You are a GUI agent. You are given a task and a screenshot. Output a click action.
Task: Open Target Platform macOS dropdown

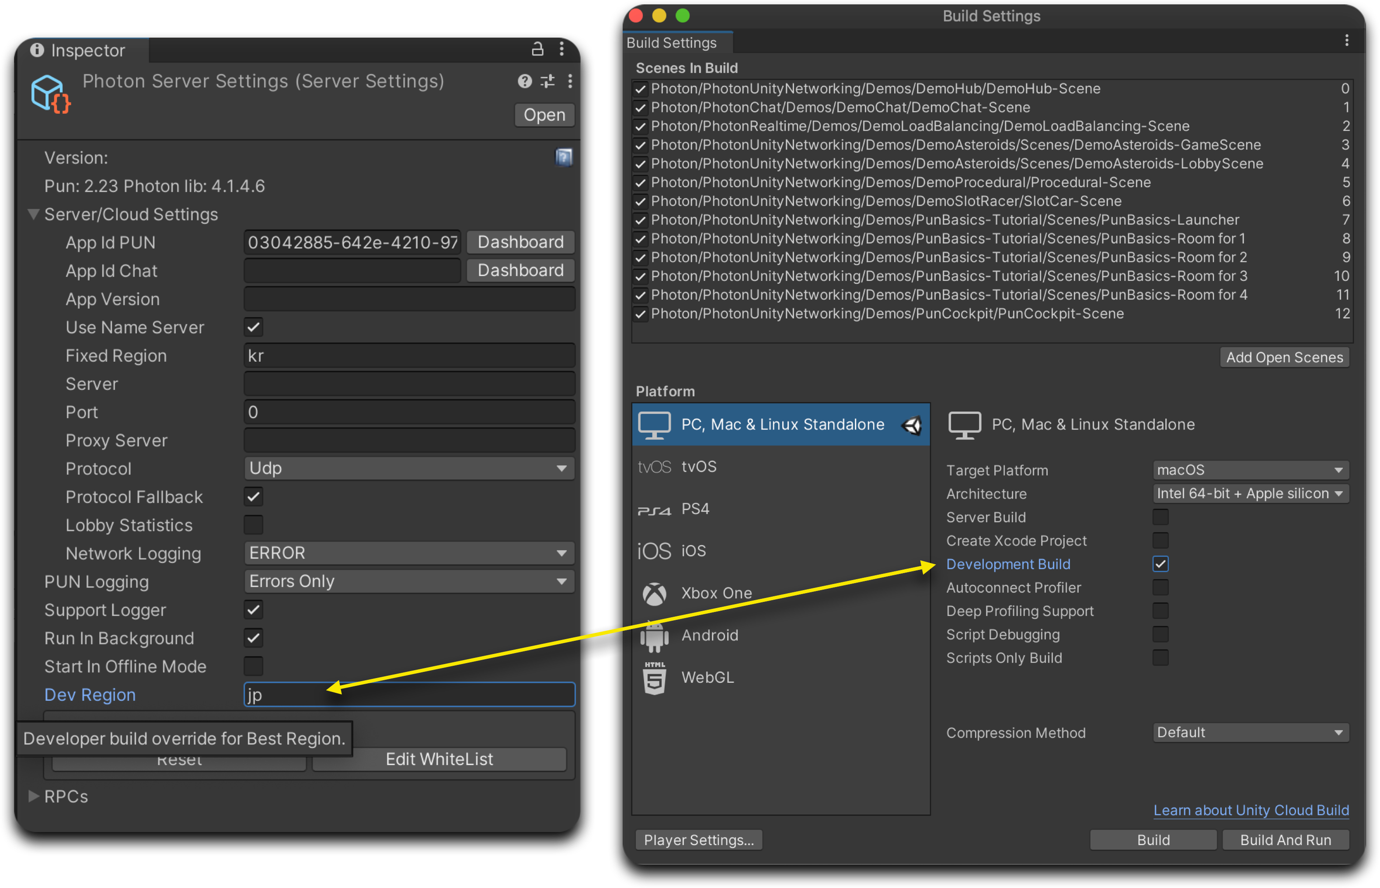click(x=1250, y=470)
